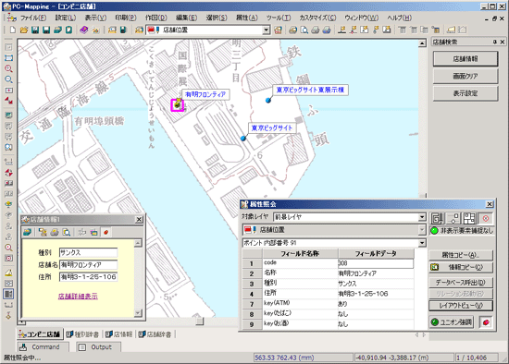Screen dimensions: 509x364
Task: Expand the 対象レイヤ 前景レイヤ dropdown
Action: pyautogui.click(x=422, y=217)
